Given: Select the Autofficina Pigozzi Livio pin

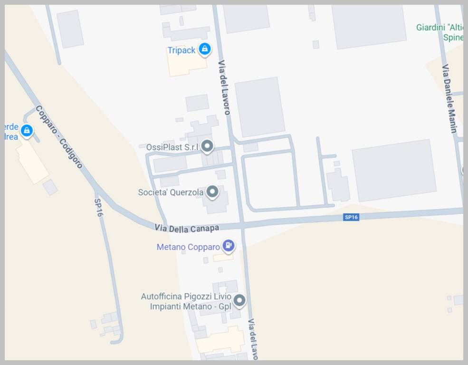Looking at the screenshot, I should 239,300.
